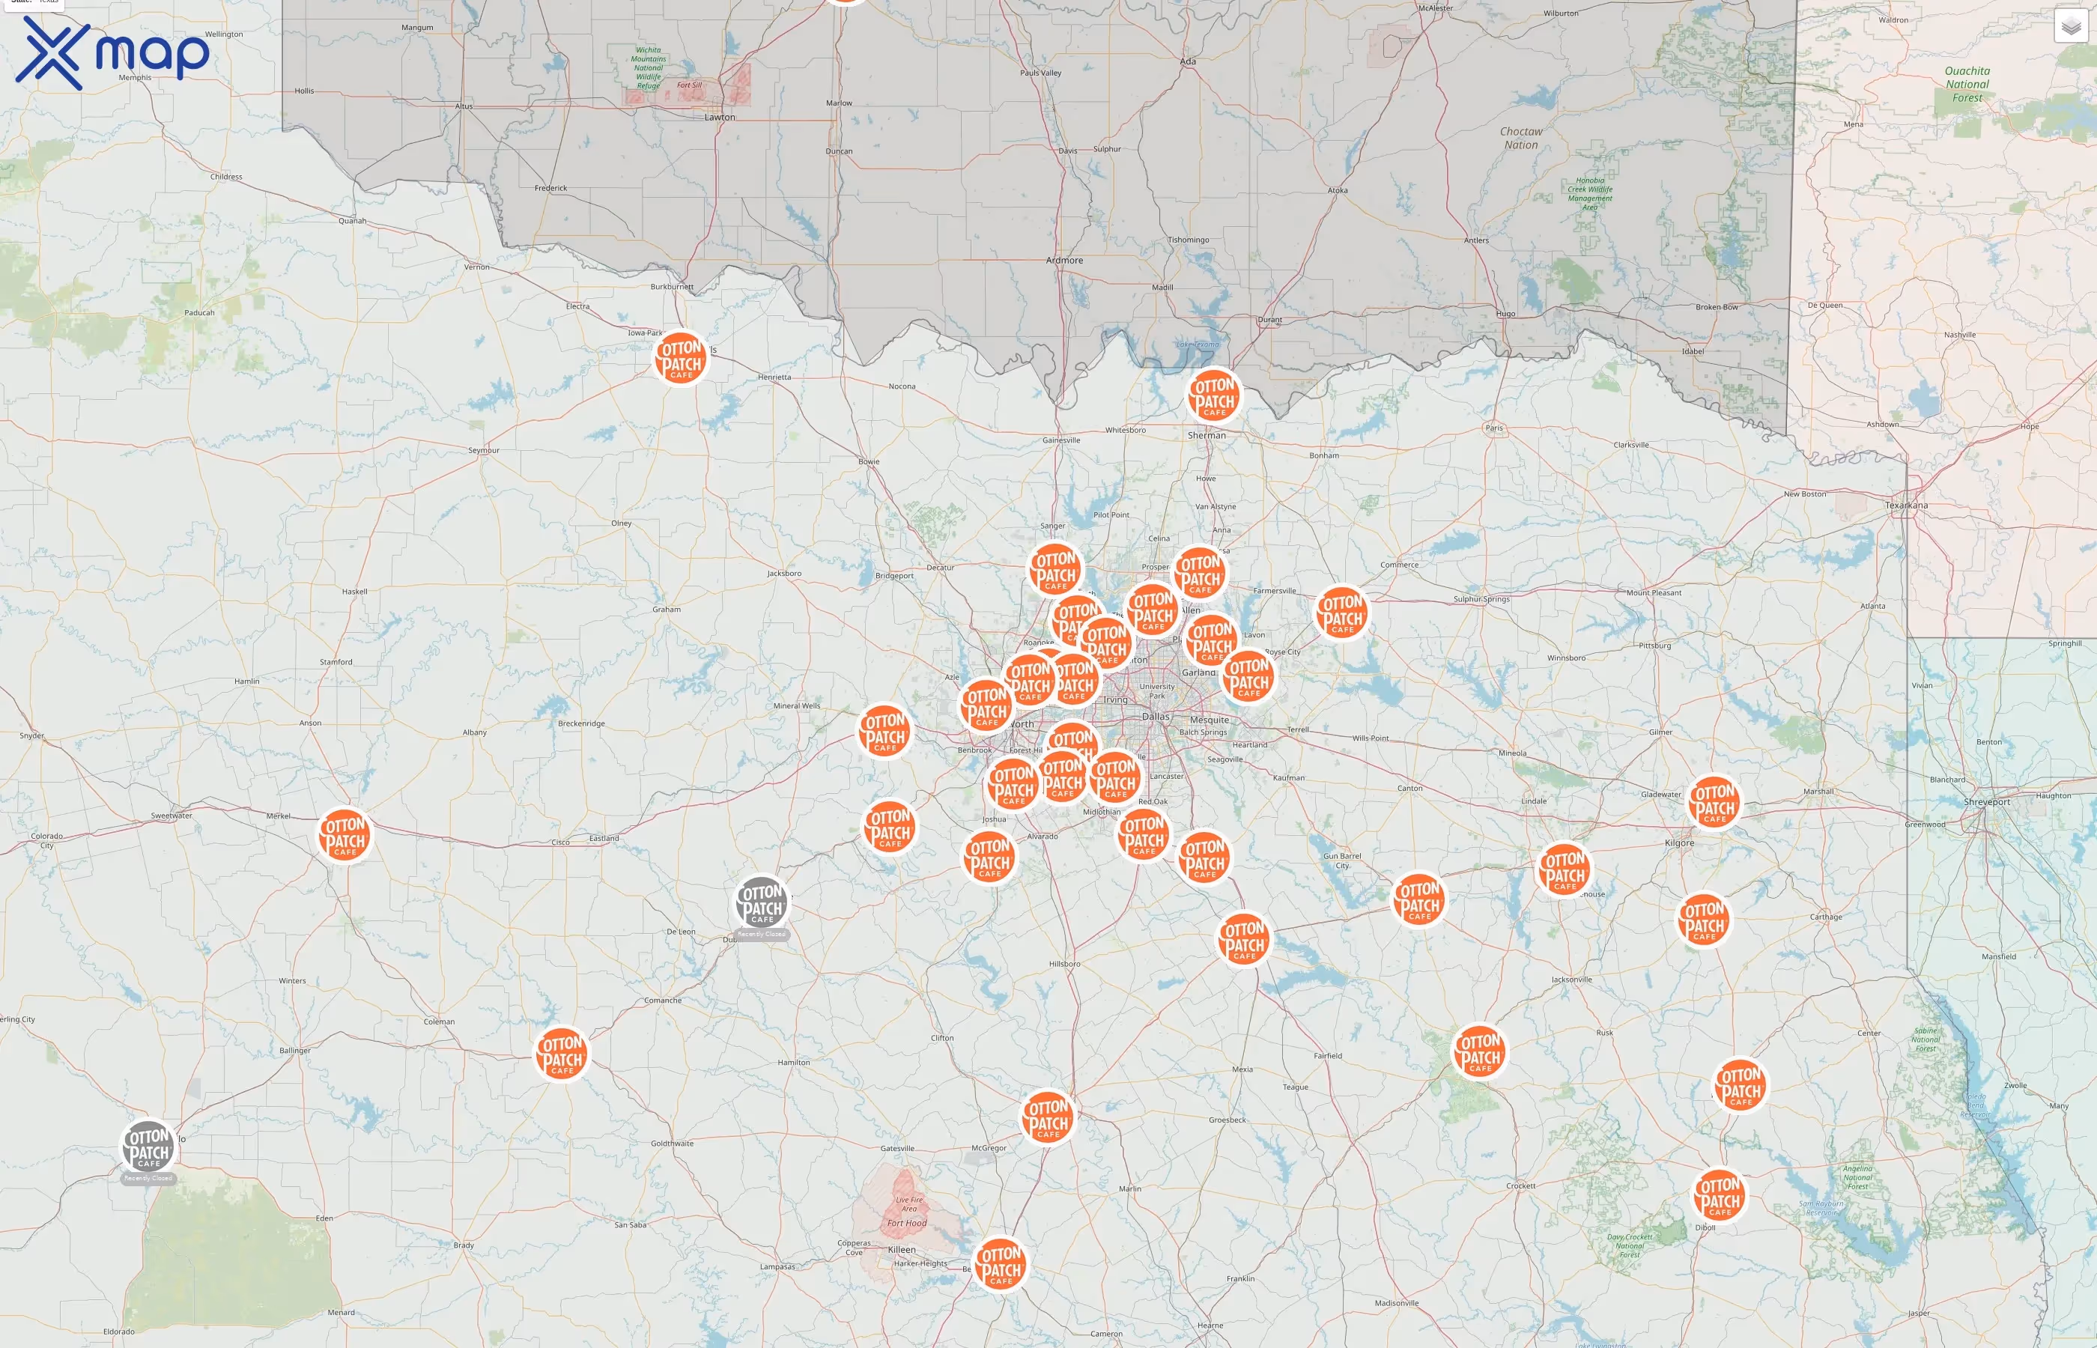Select the Cotton Patch marker above Joshua
The width and height of the screenshot is (2097, 1348).
coord(1013,783)
